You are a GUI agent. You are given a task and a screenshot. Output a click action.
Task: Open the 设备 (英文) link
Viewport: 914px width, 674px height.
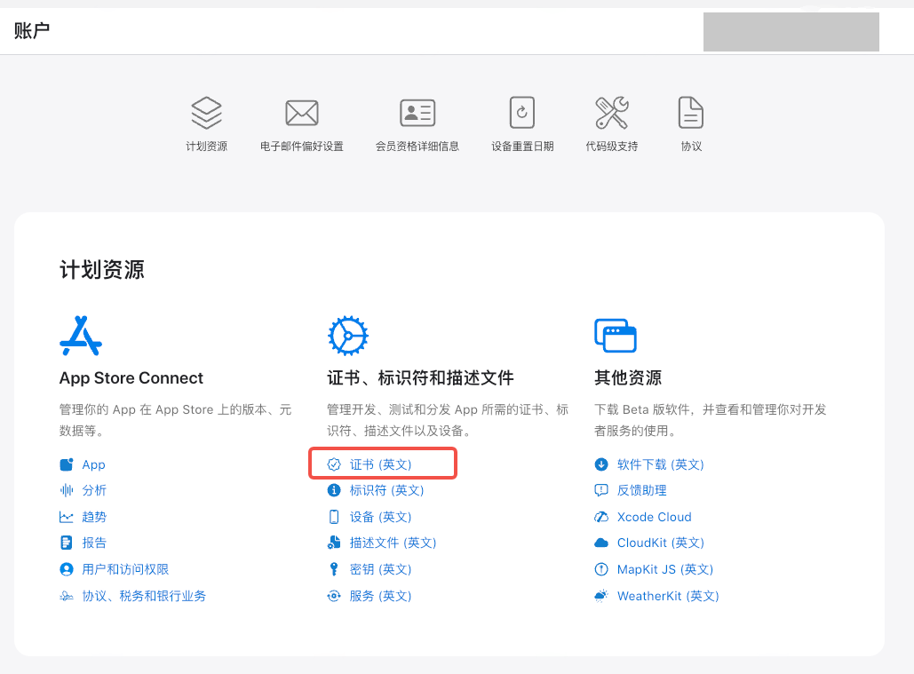(x=381, y=517)
